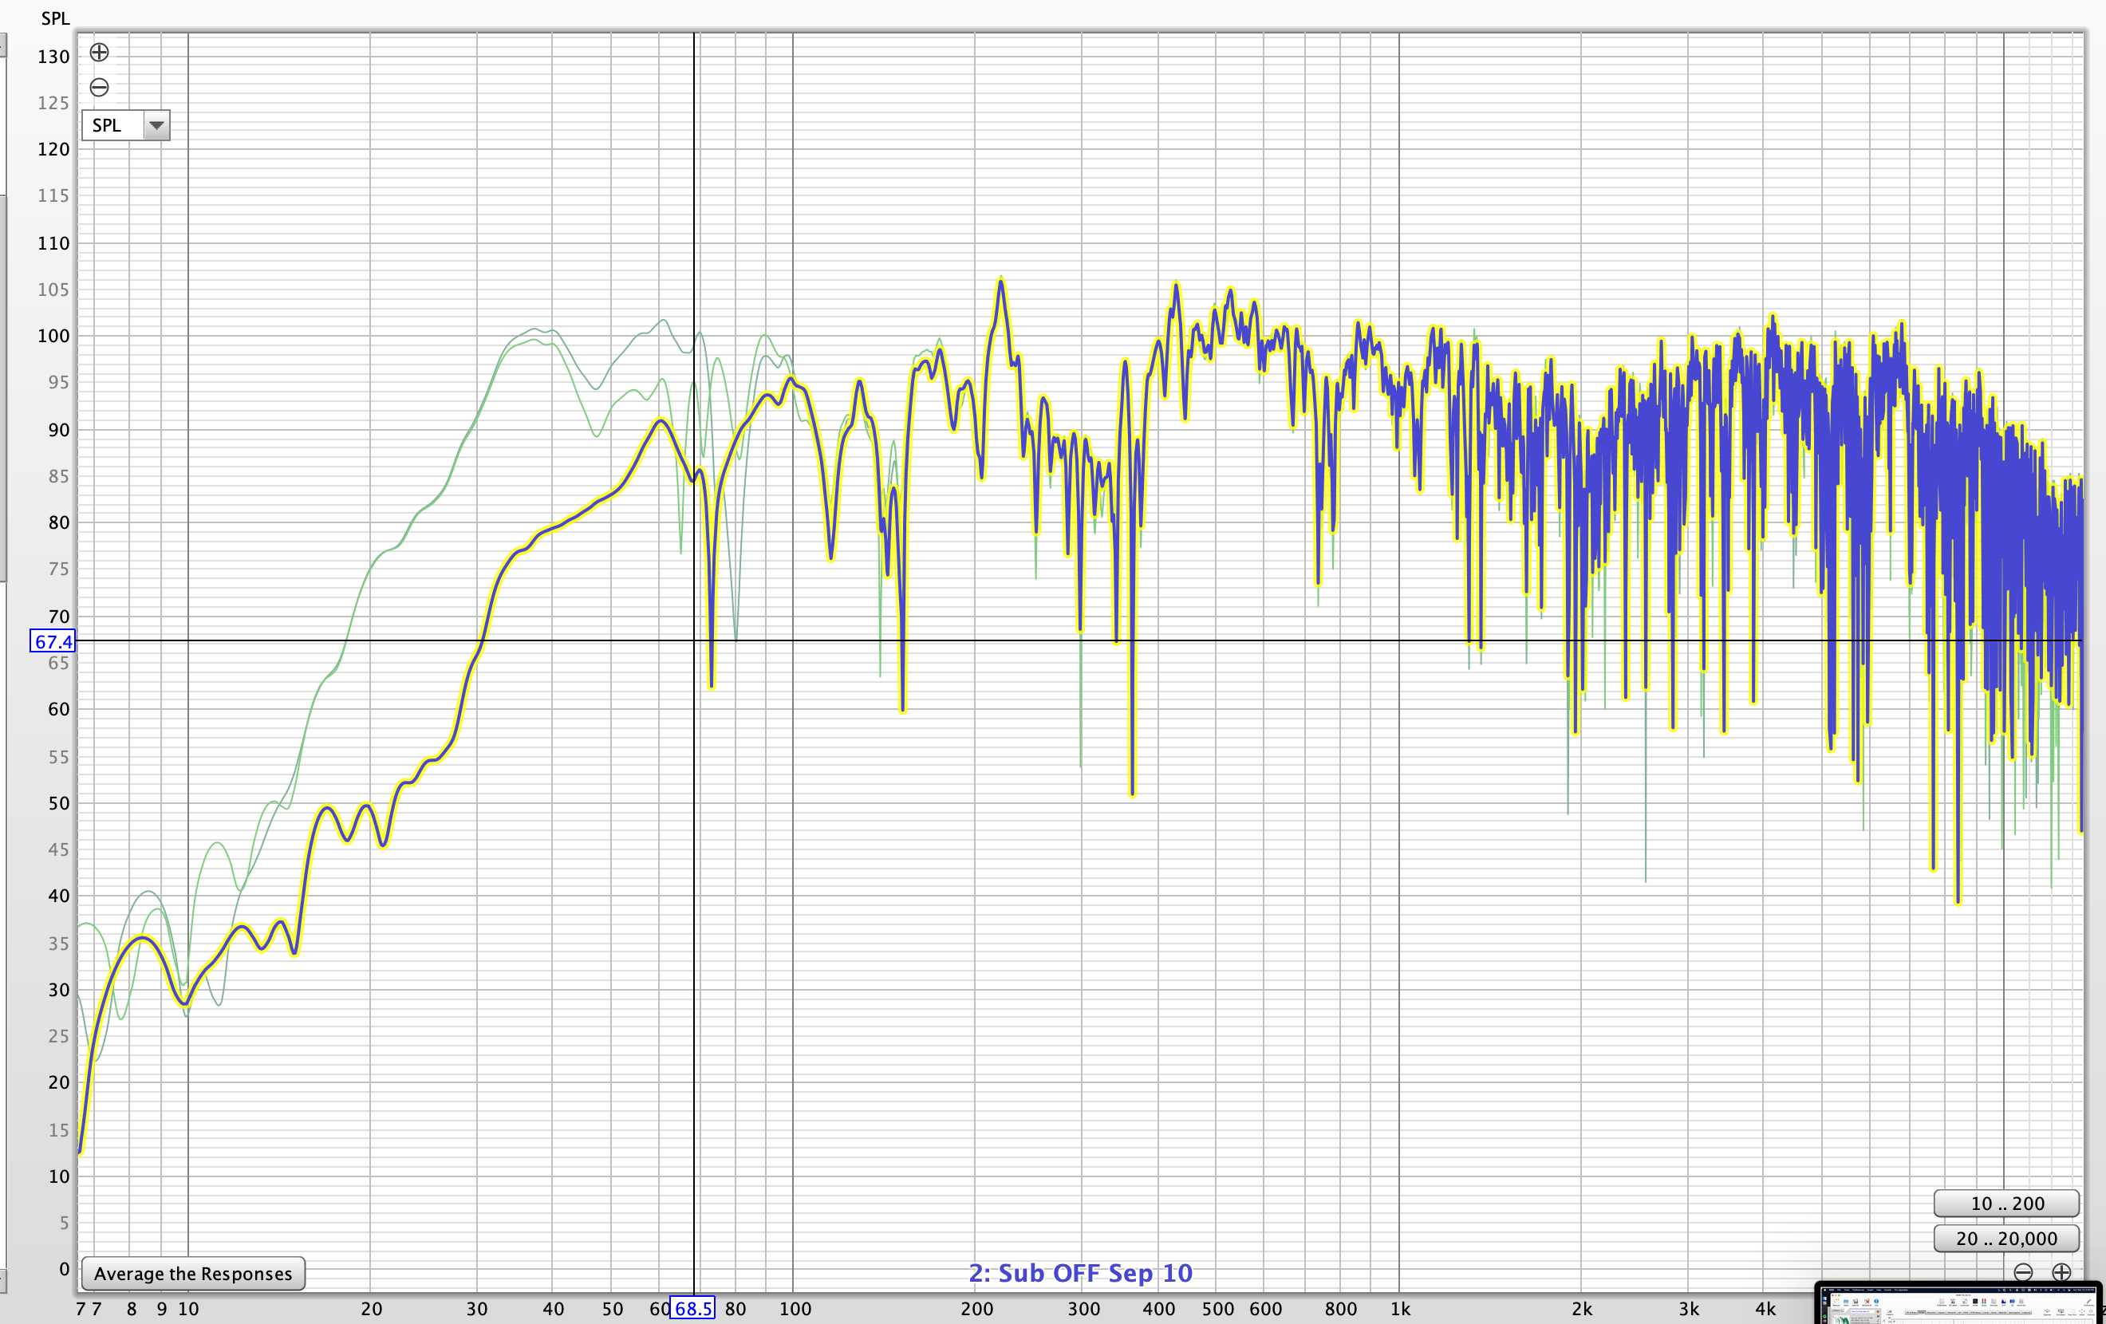Click the 100 label on SPL axis
The height and width of the screenshot is (1324, 2106).
coord(53,336)
